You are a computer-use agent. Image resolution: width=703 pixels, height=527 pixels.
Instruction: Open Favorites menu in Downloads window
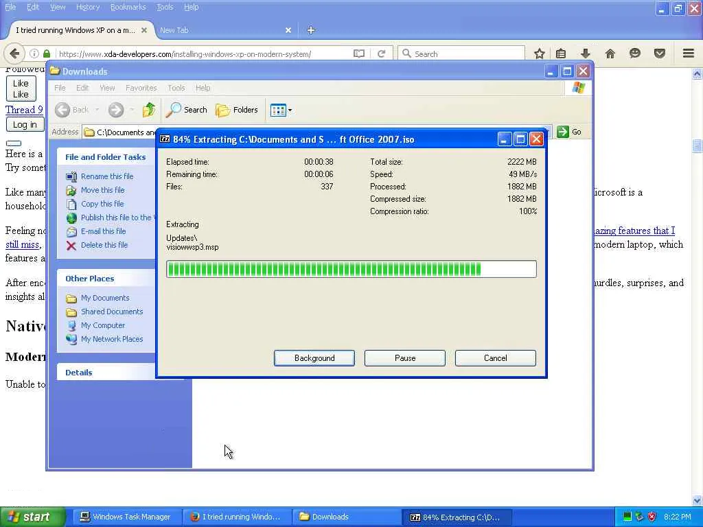point(141,88)
